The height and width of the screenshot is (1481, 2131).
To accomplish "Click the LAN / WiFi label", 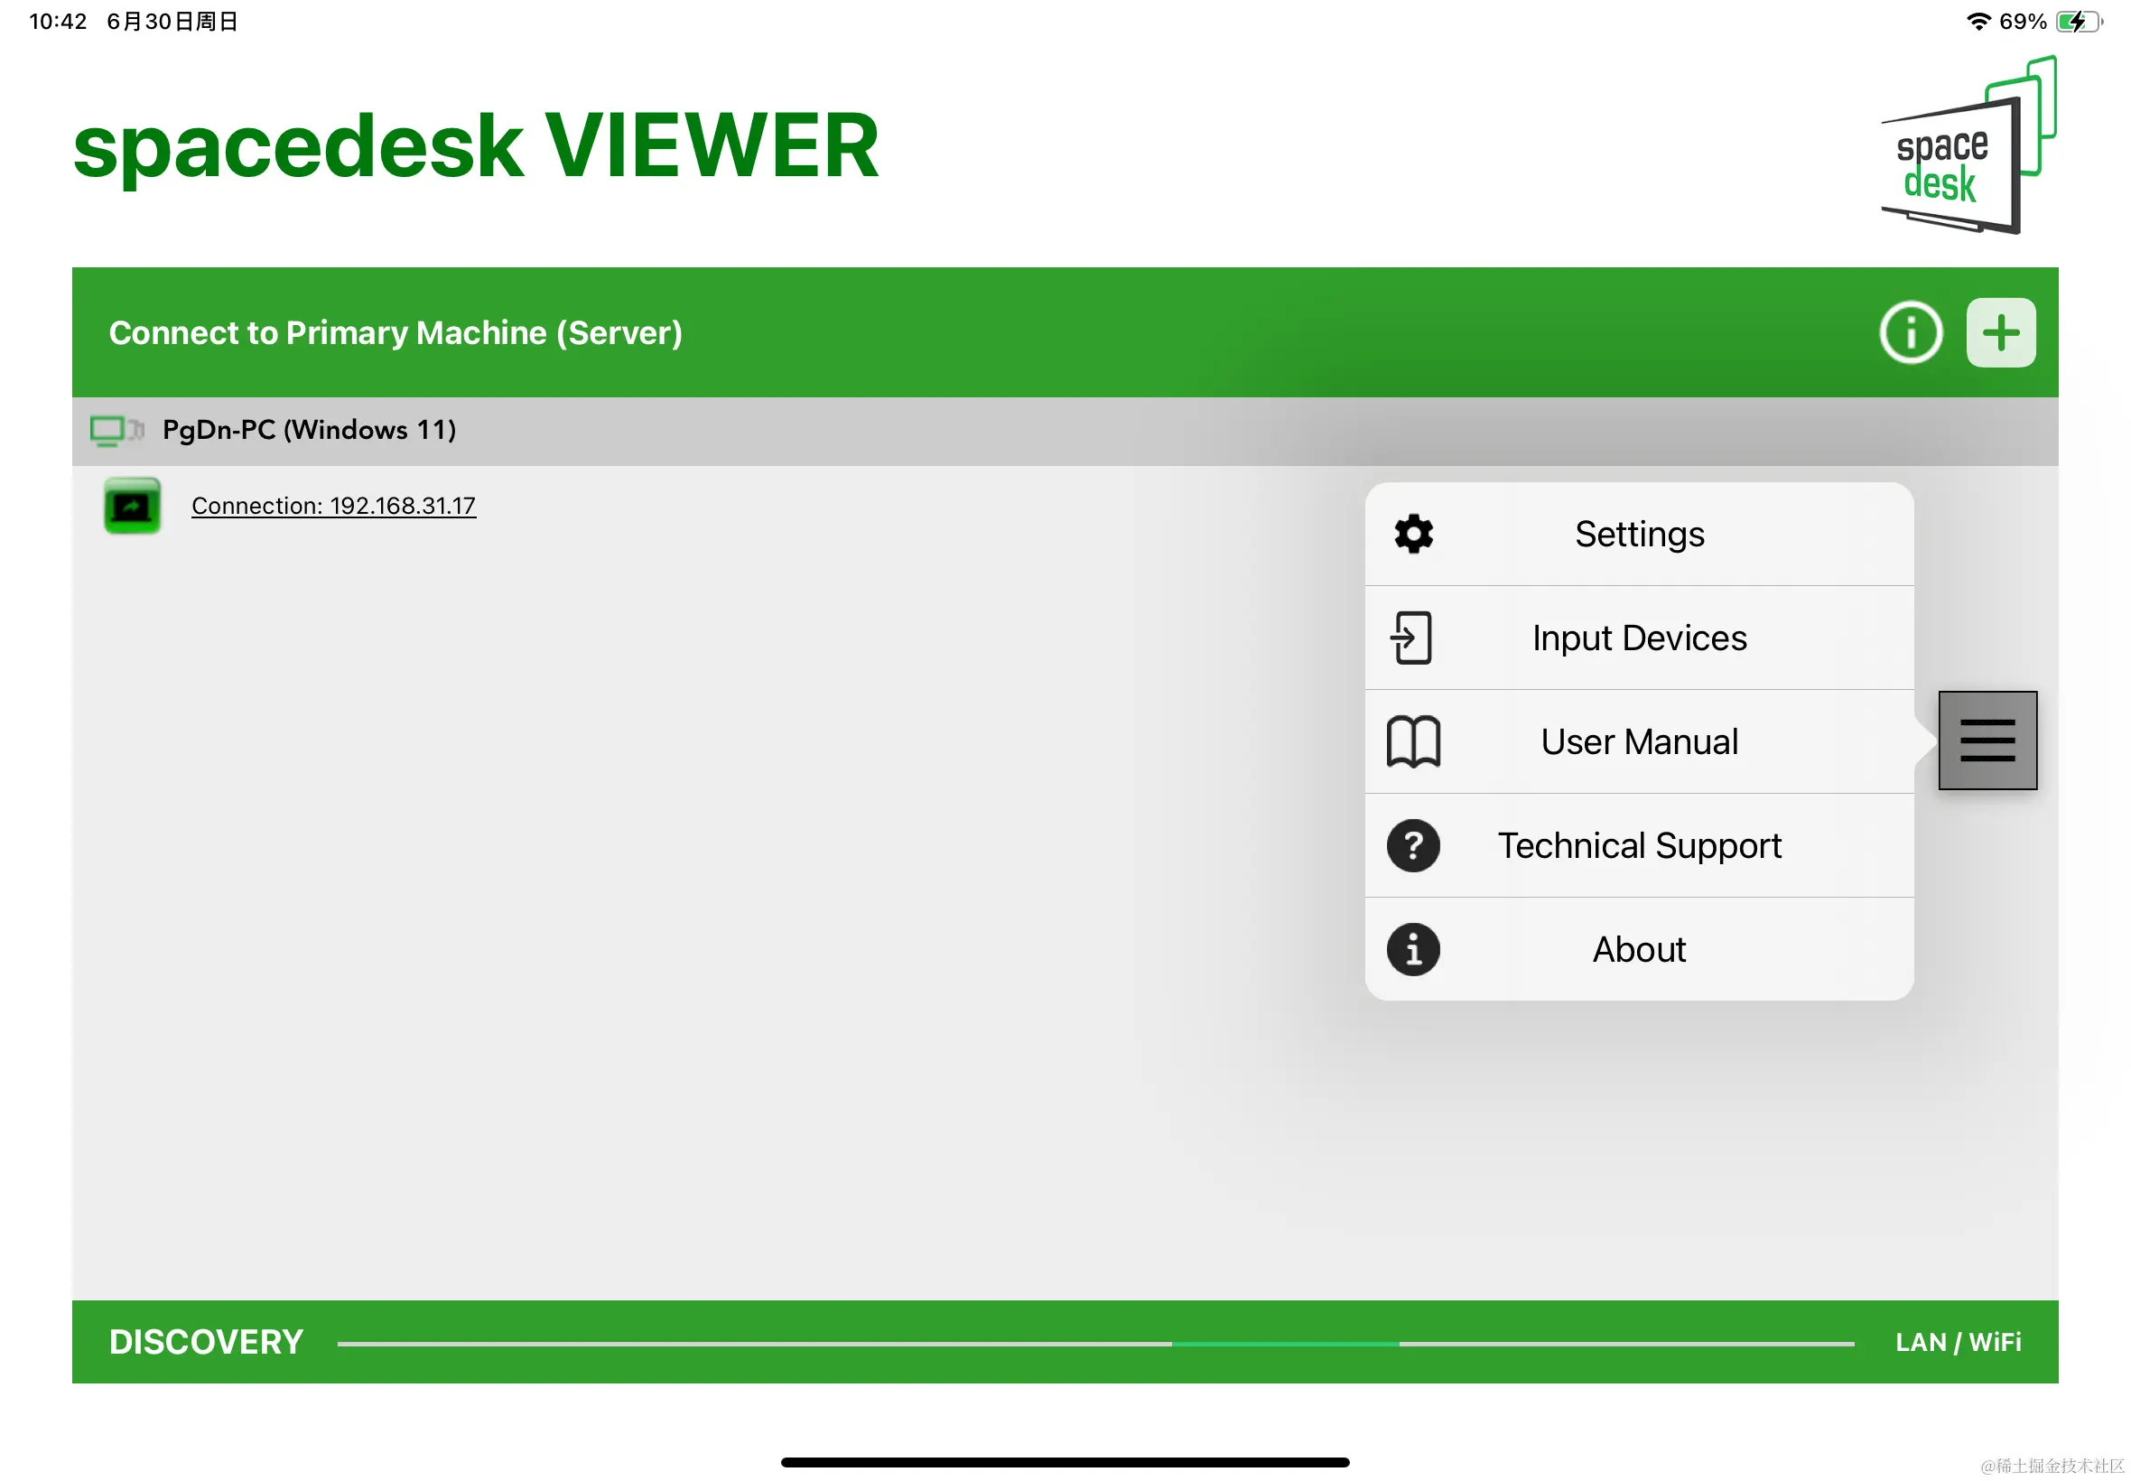I will coord(1958,1342).
